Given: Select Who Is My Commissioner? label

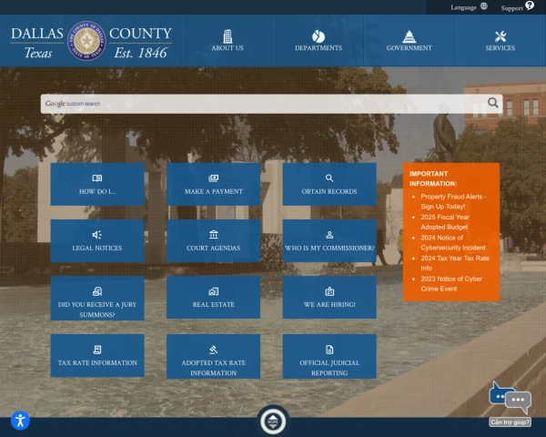Looking at the screenshot, I should [329, 248].
